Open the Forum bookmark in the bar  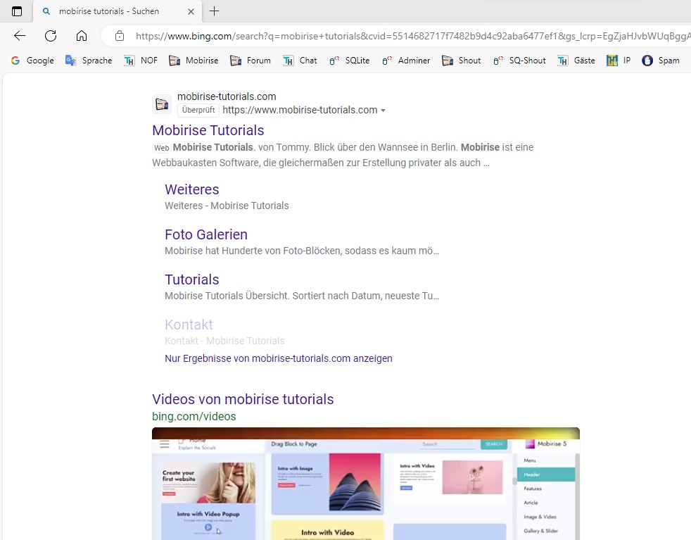click(251, 61)
